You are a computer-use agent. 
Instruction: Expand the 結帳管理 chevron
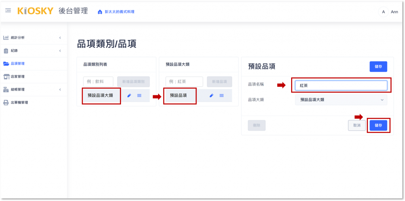pos(60,89)
